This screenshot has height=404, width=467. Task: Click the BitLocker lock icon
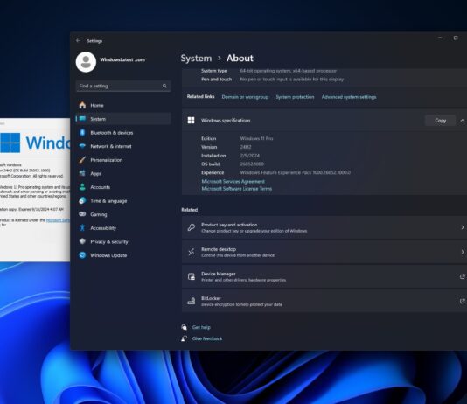pyautogui.click(x=191, y=301)
